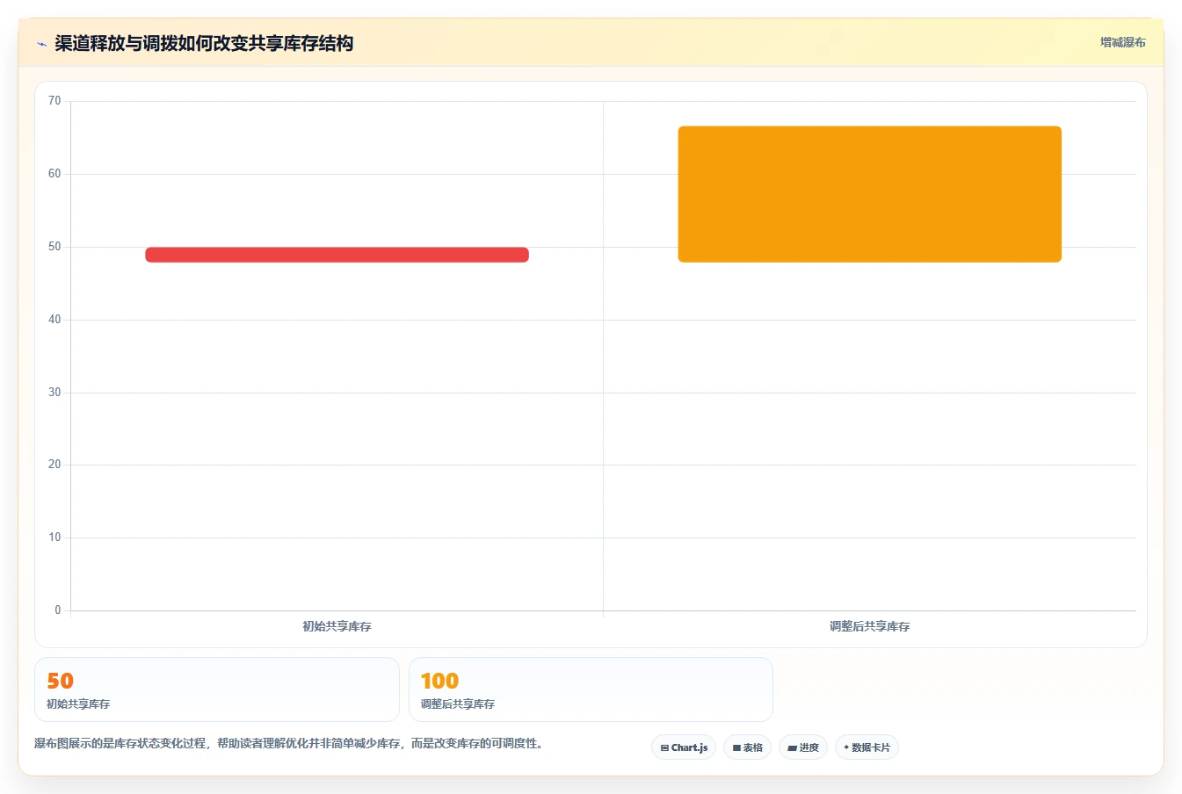
Task: Open the data card showing 50
Action: [x=216, y=689]
